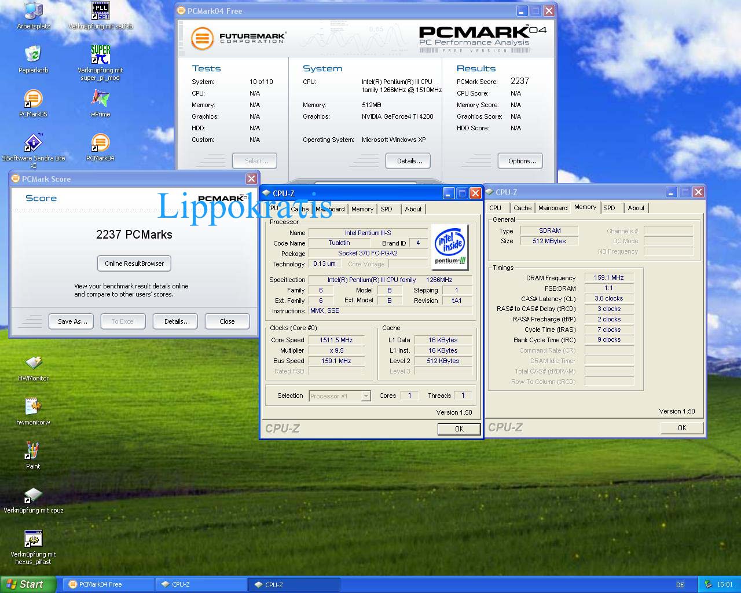Click Close button in PCMark Score

[227, 321]
